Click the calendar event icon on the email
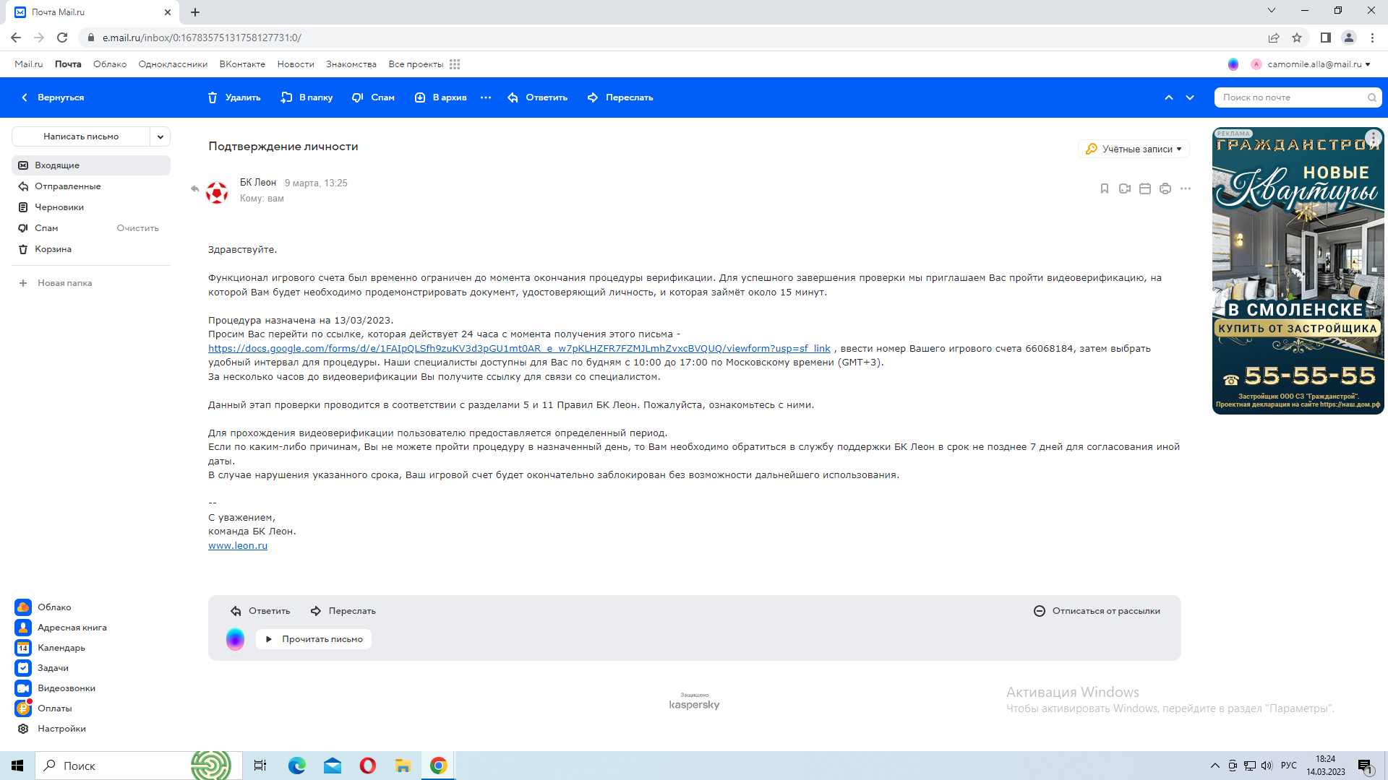 pos(1144,188)
